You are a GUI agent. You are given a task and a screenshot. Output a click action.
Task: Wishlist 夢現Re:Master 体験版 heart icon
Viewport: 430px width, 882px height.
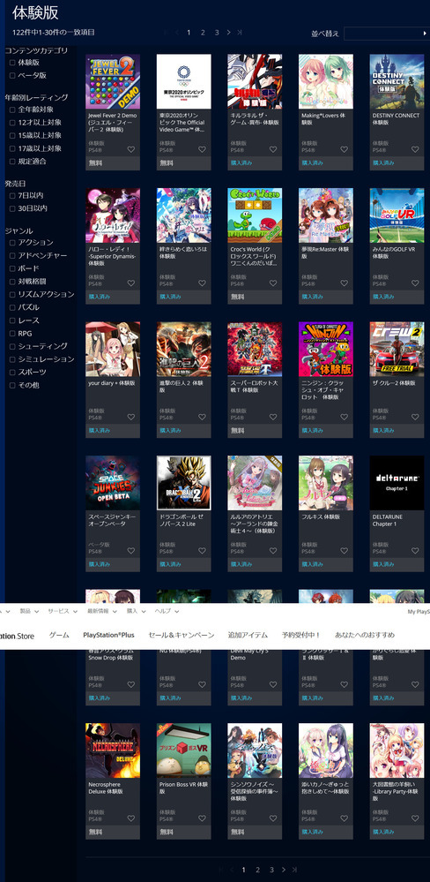(345, 283)
